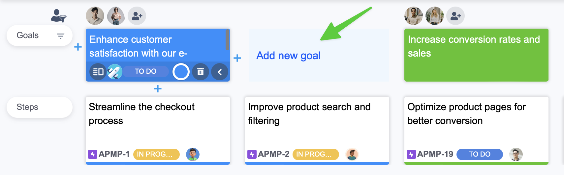Collapse the blue goal toolbar with the chevron
564x175 pixels.
[x=220, y=72]
